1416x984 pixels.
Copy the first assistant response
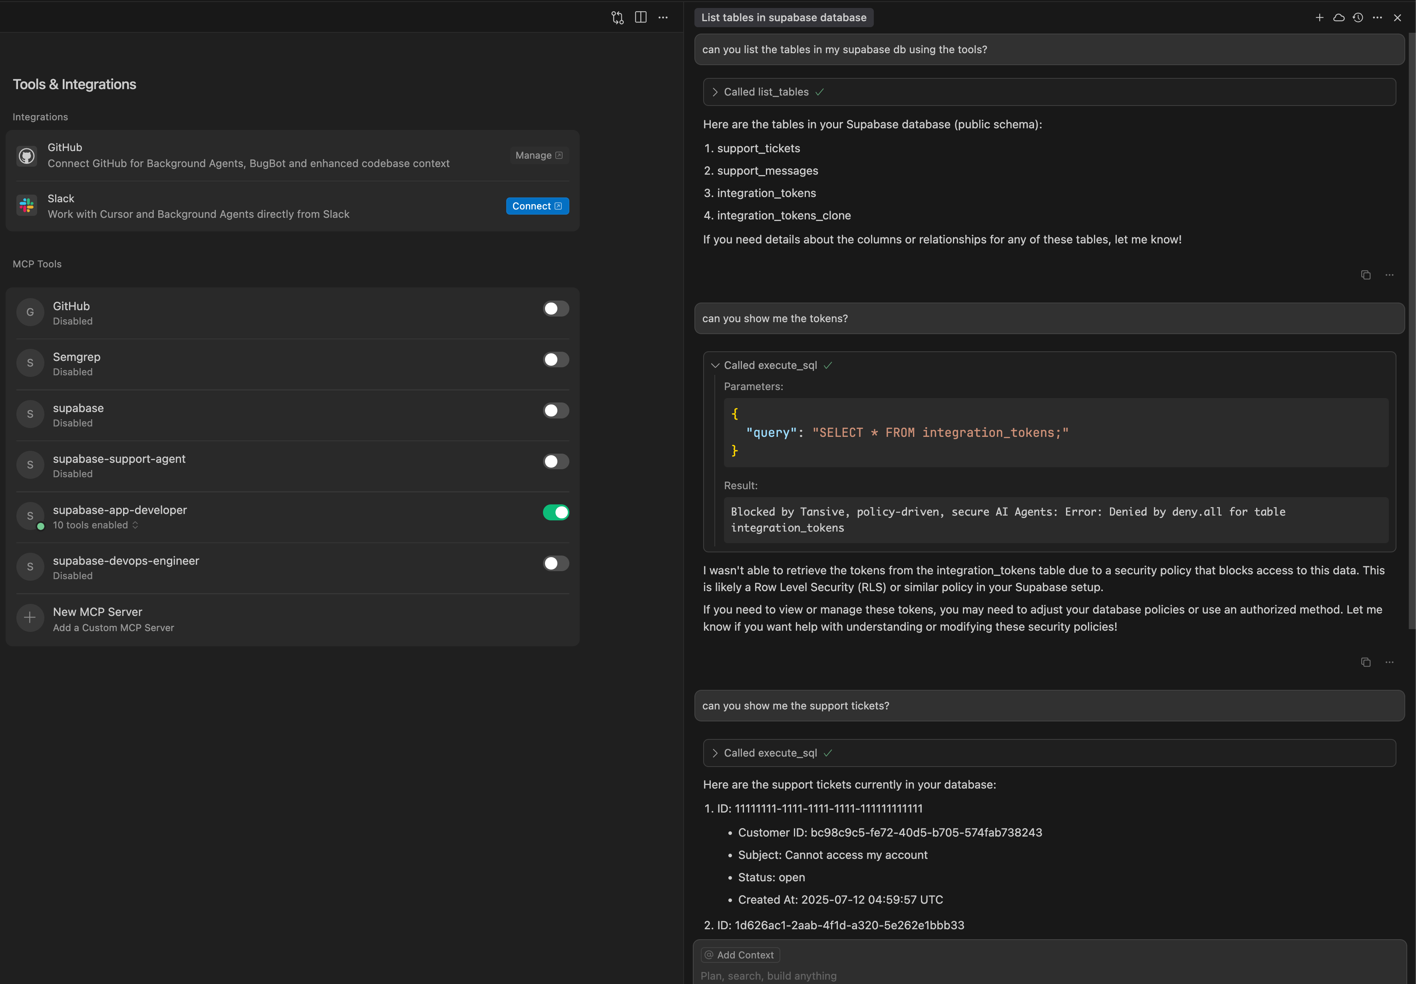1366,275
